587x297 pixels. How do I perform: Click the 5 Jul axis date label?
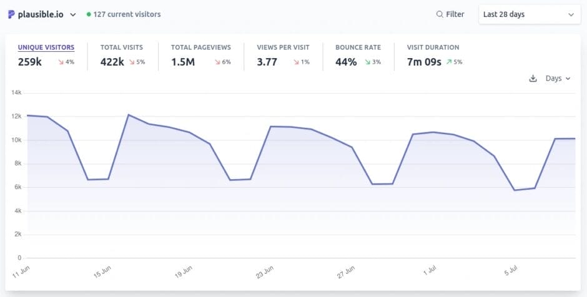(x=510, y=271)
